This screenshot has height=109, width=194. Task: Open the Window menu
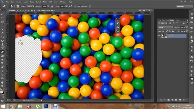click(63, 2)
